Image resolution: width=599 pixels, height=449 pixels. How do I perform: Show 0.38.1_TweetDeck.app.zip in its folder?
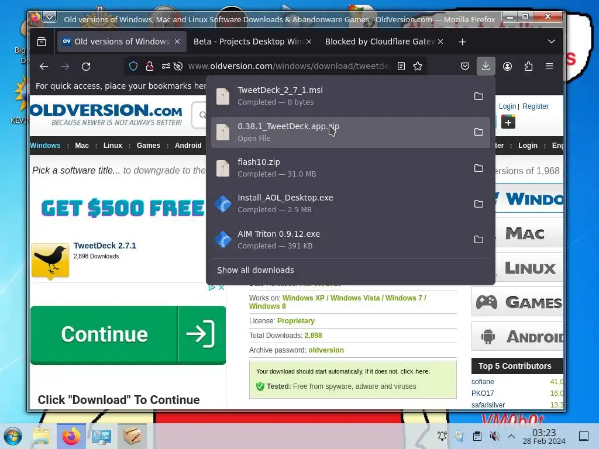(x=478, y=132)
